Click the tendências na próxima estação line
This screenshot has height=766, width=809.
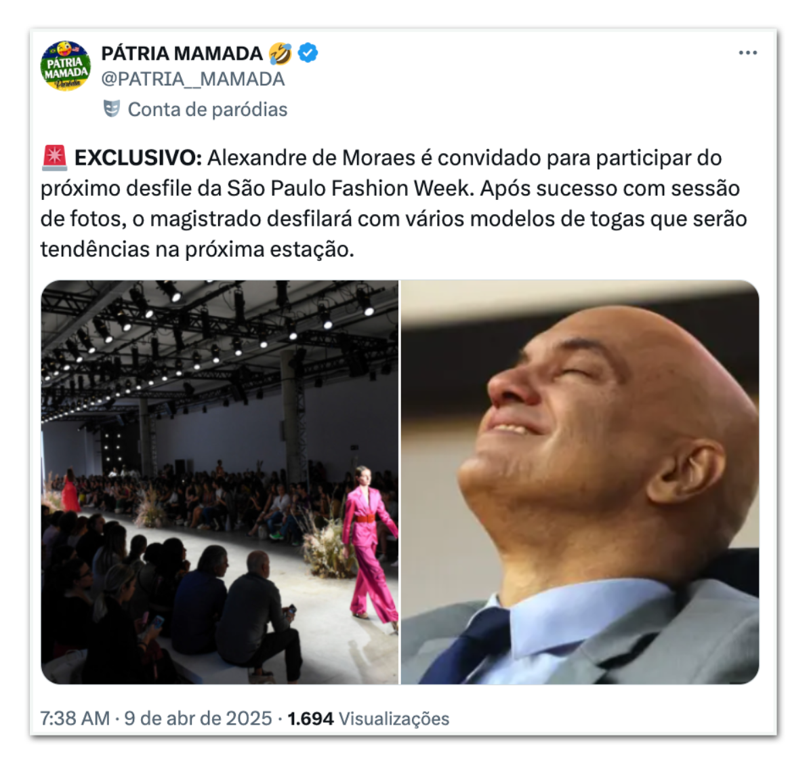click(198, 249)
